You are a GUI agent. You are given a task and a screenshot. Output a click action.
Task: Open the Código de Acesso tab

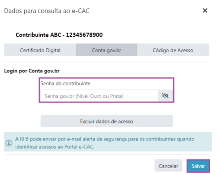[173, 50]
